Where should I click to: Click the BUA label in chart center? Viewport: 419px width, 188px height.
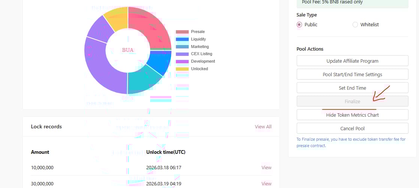click(x=128, y=50)
